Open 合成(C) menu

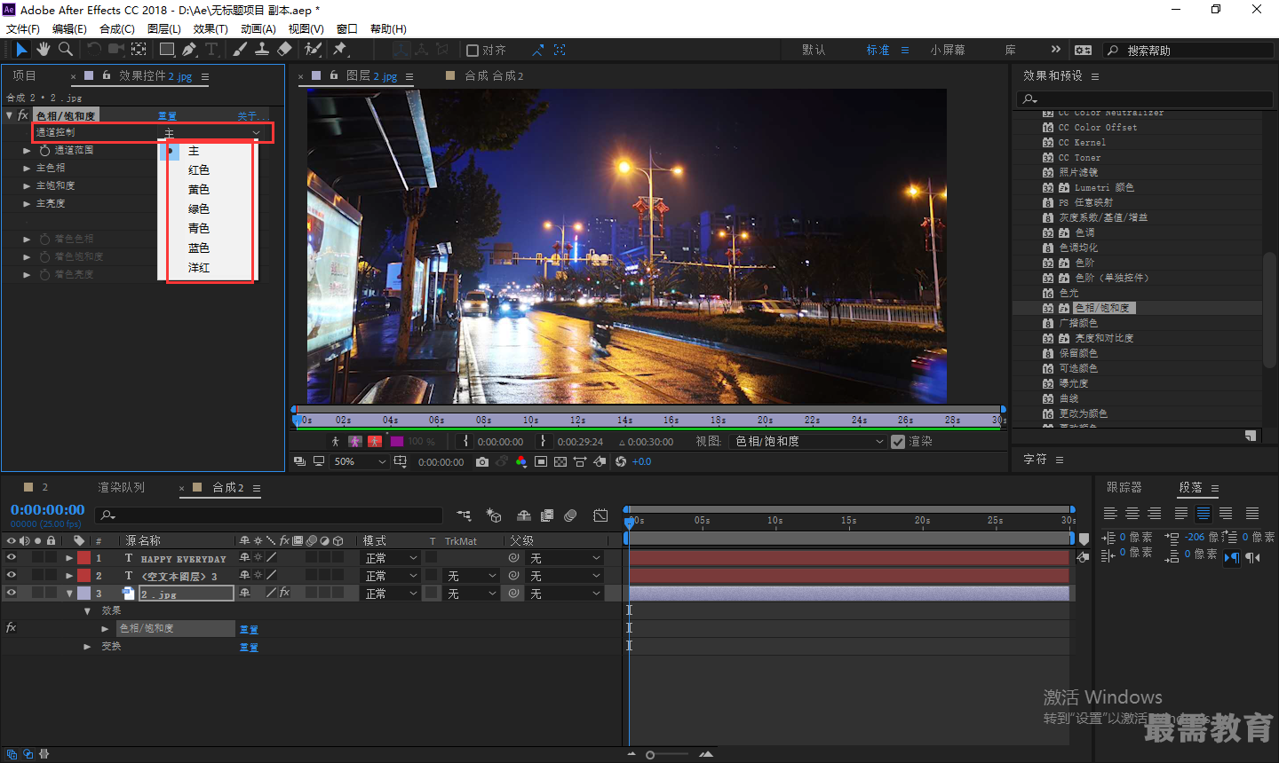117,28
